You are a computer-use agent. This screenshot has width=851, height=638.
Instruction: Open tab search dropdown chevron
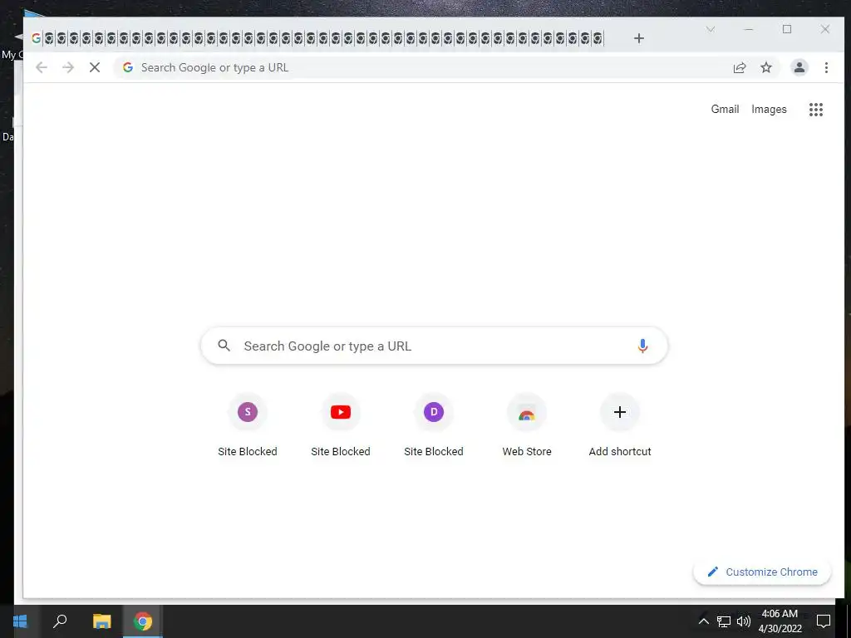[711, 29]
